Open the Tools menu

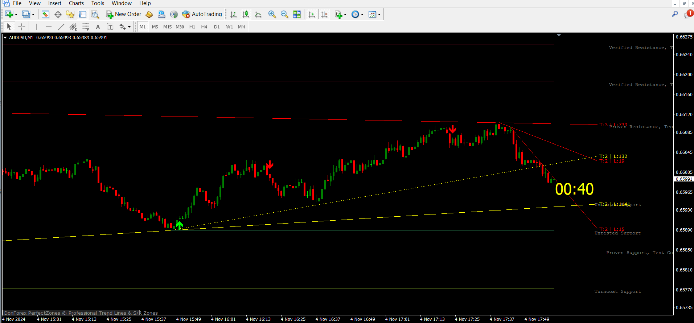point(98,3)
